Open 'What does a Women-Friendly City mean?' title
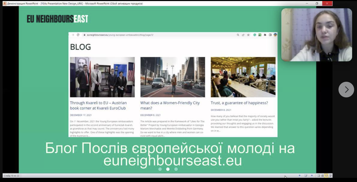The height and width of the screenshot is (182, 357). click(x=170, y=105)
